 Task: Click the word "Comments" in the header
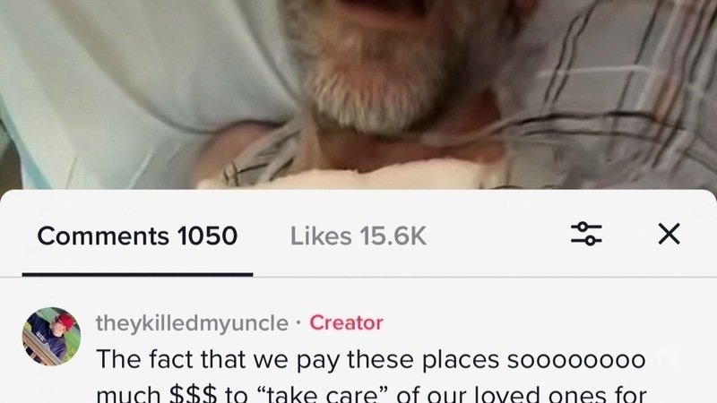pyautogui.click(x=103, y=236)
